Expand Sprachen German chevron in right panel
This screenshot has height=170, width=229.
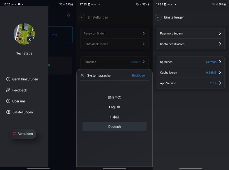[220, 62]
